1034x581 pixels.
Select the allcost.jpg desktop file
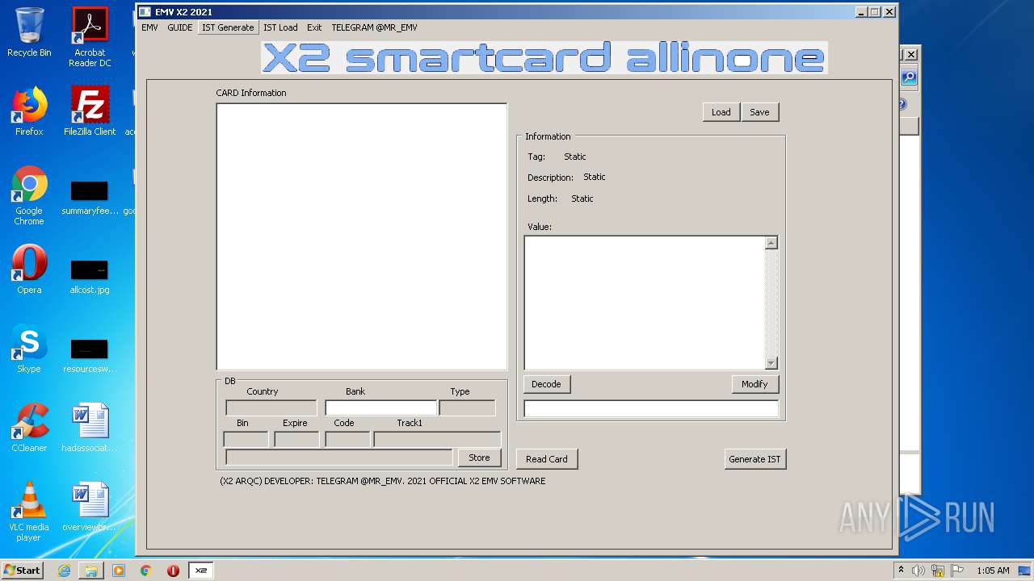tap(90, 276)
